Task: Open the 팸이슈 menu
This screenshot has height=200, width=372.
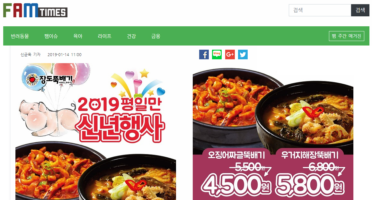Action: [51, 36]
